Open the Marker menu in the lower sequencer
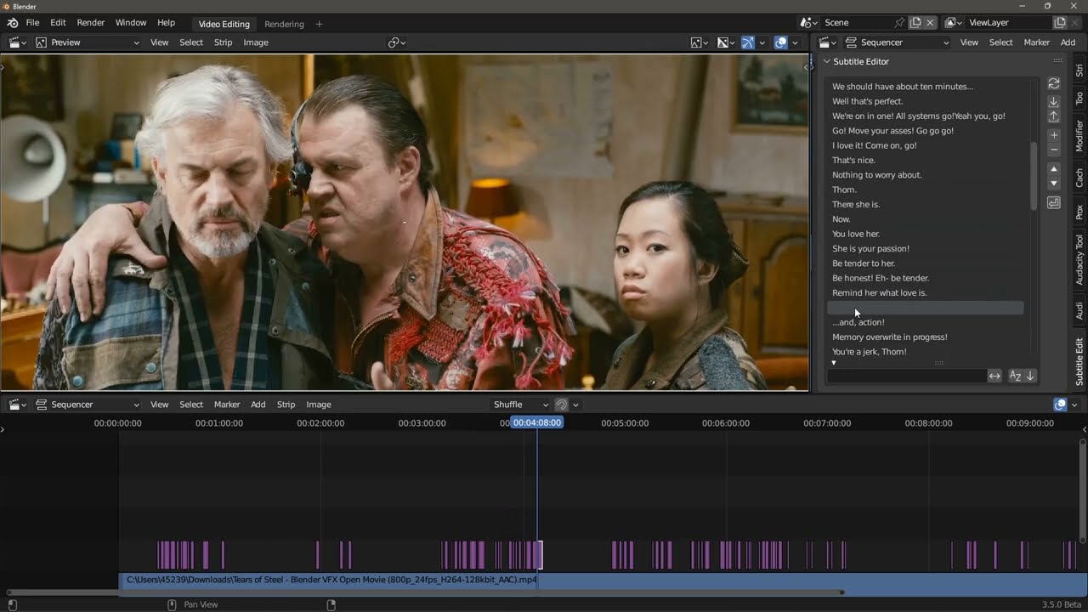Image resolution: width=1088 pixels, height=612 pixels. pyautogui.click(x=227, y=405)
